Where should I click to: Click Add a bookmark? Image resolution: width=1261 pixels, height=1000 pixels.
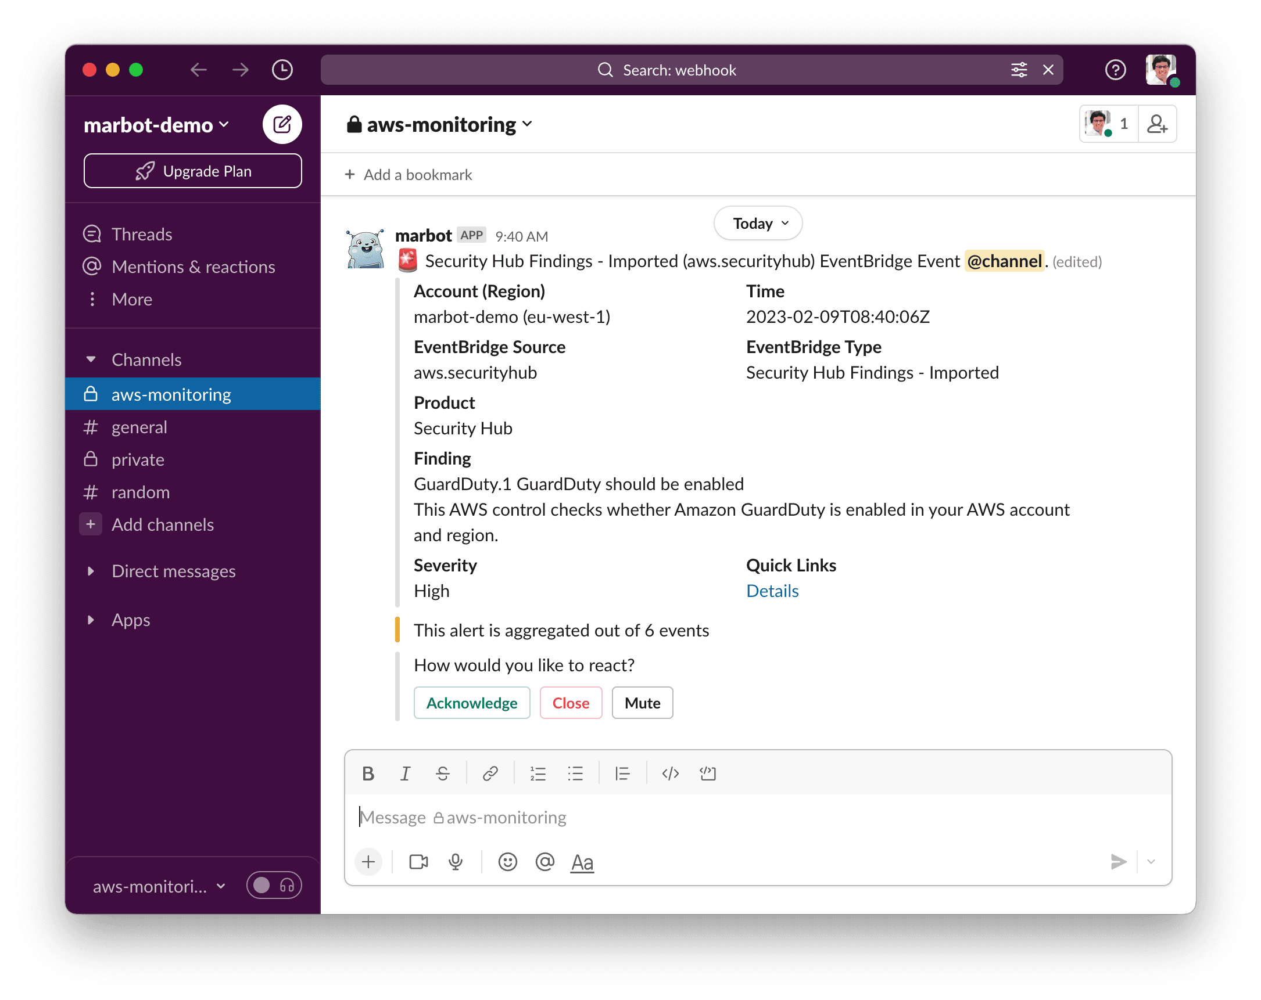[409, 175]
